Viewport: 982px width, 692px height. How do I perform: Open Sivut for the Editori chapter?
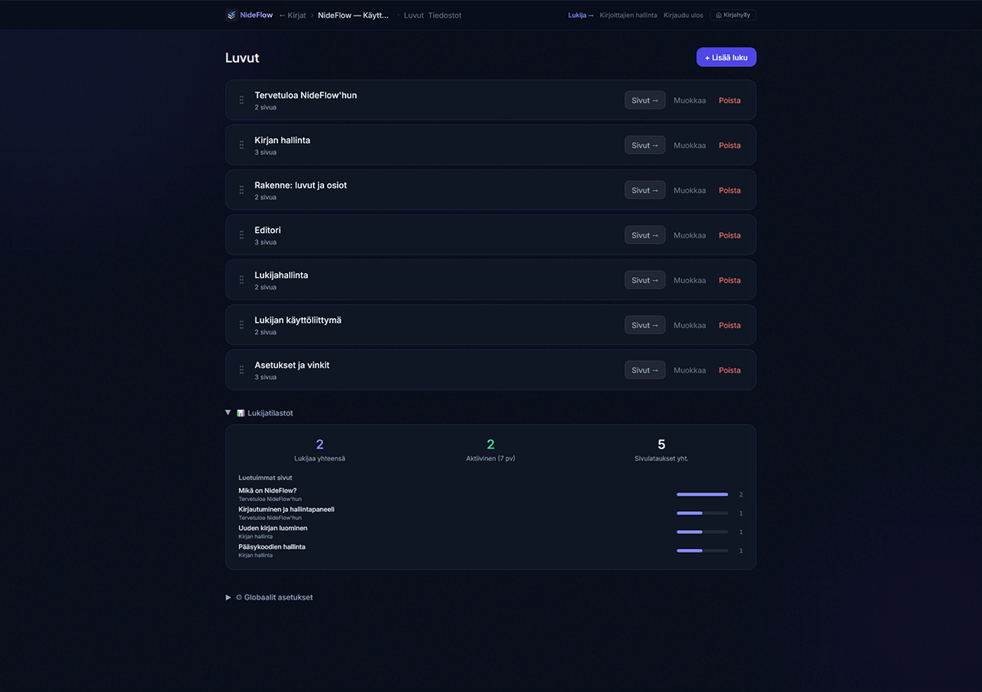pyautogui.click(x=644, y=235)
